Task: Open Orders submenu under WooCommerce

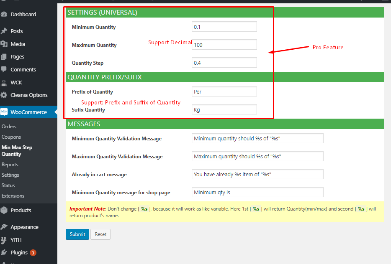Action: [9, 127]
